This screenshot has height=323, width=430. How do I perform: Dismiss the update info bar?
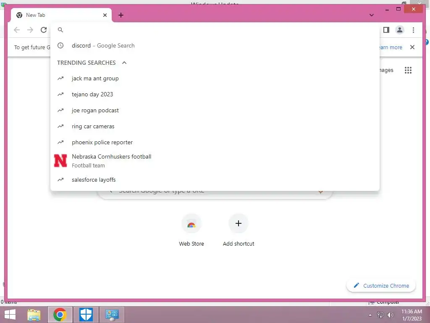pyautogui.click(x=412, y=47)
